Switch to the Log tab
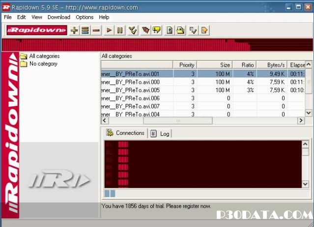The image size is (314, 227). tap(161, 133)
